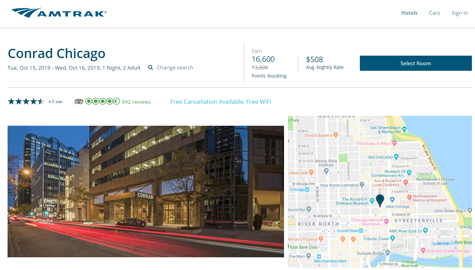
Task: Click Free Cancellation Available, Free WiFi link
Action: 221,102
